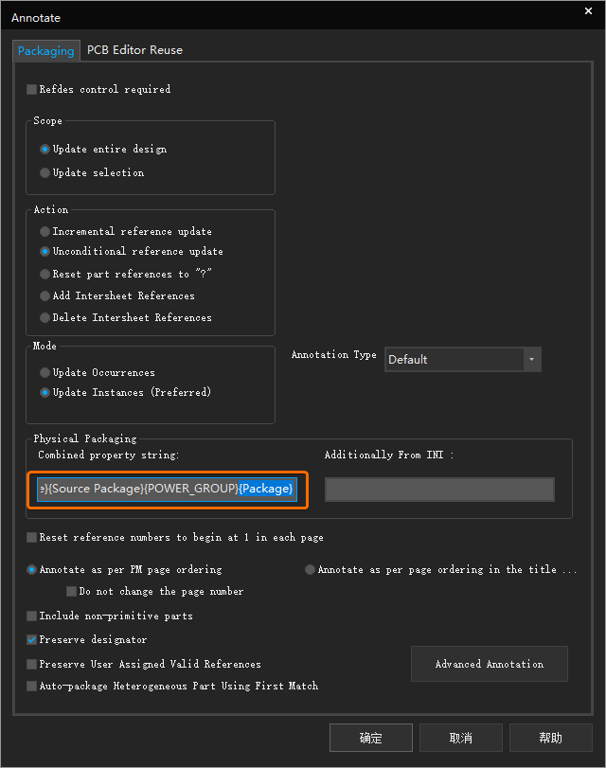Choose Add Intersheet References option
Viewport: 606px width, 768px height.
coord(45,296)
